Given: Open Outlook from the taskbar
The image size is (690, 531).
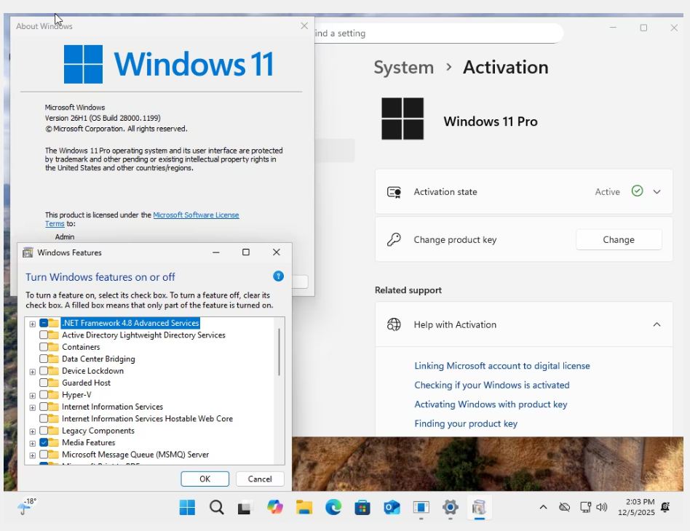Looking at the screenshot, I should click(x=392, y=507).
